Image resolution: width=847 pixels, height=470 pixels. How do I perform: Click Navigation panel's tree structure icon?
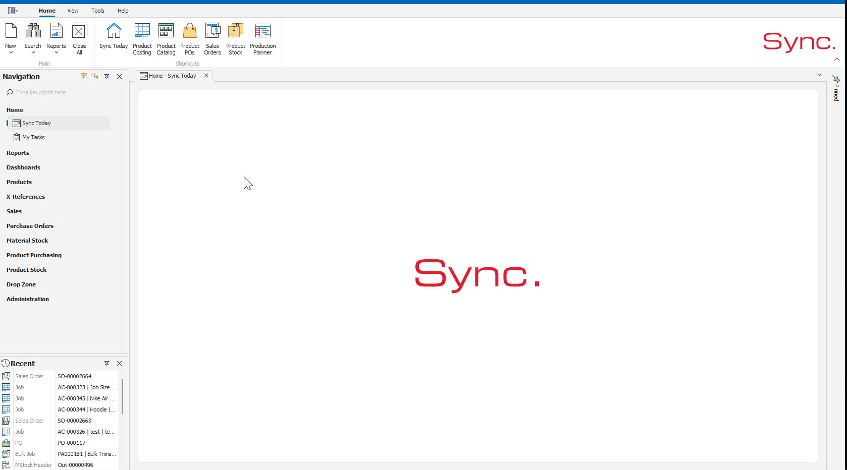95,76
